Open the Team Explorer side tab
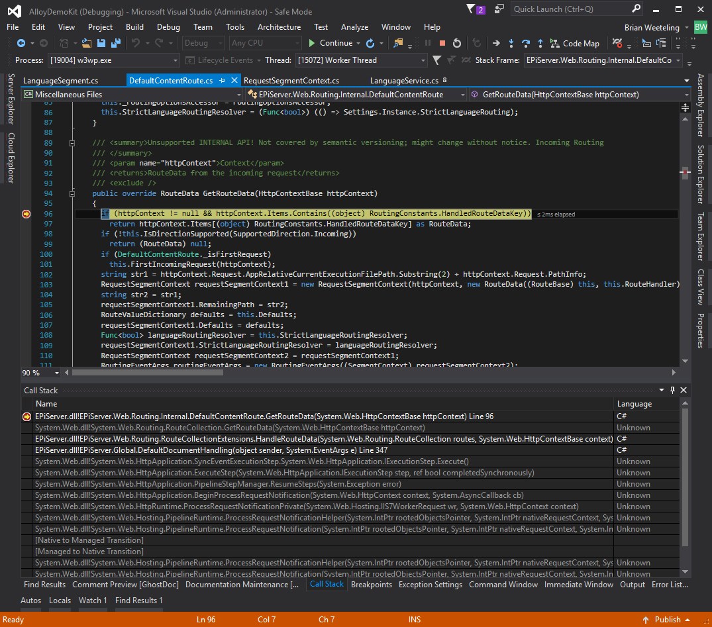Screen dimensions: 712x627 (x=701, y=236)
